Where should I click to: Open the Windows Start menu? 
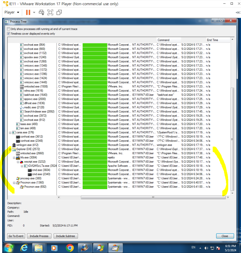9,248
